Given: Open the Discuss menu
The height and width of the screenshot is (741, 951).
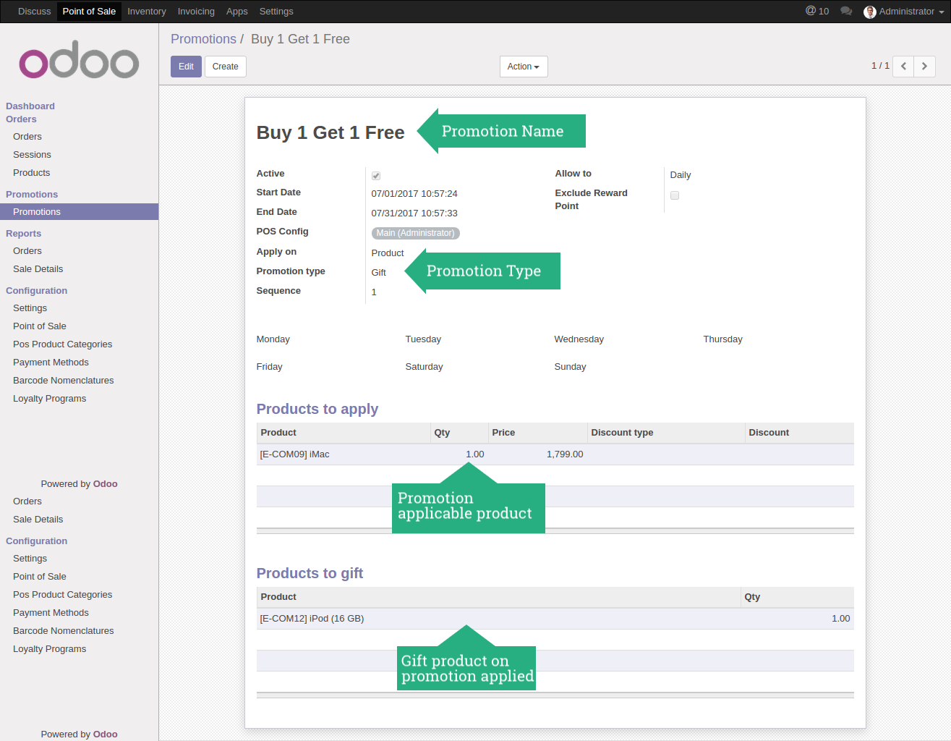Looking at the screenshot, I should 35,12.
